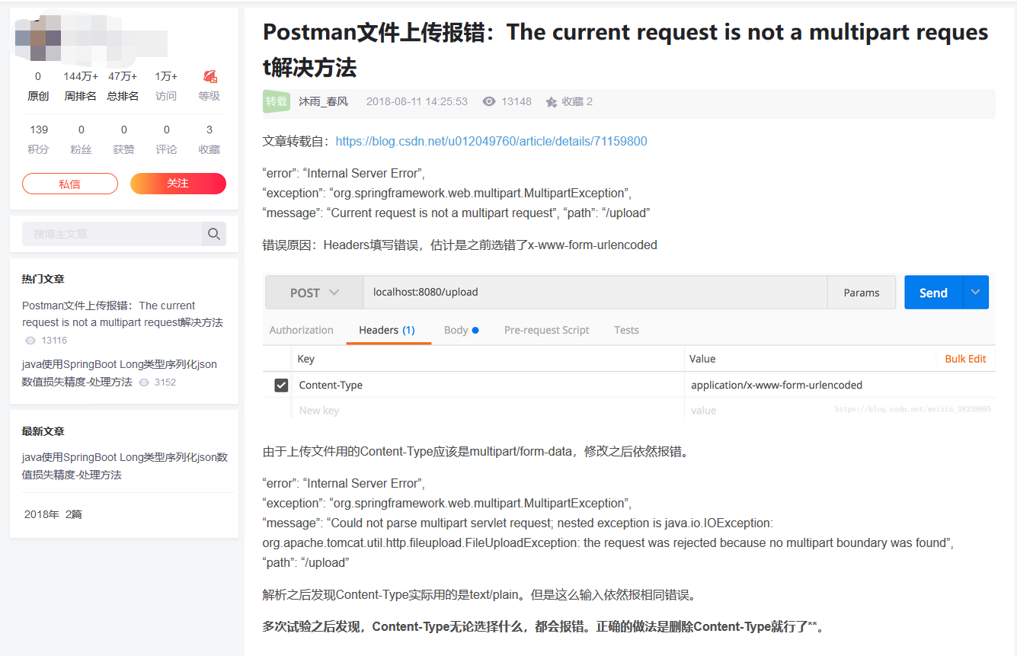This screenshot has width=1017, height=656.
Task: Click the article title Postman文件上传报错
Action: coord(625,50)
